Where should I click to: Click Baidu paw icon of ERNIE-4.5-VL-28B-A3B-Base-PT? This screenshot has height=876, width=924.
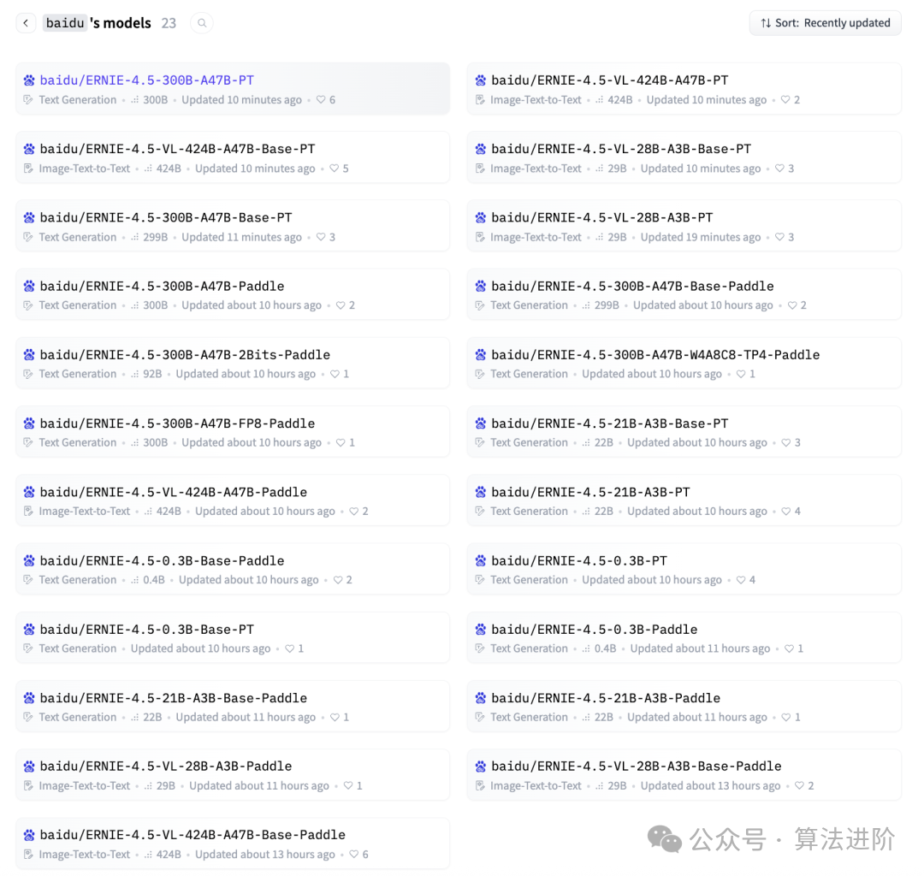pyautogui.click(x=480, y=149)
